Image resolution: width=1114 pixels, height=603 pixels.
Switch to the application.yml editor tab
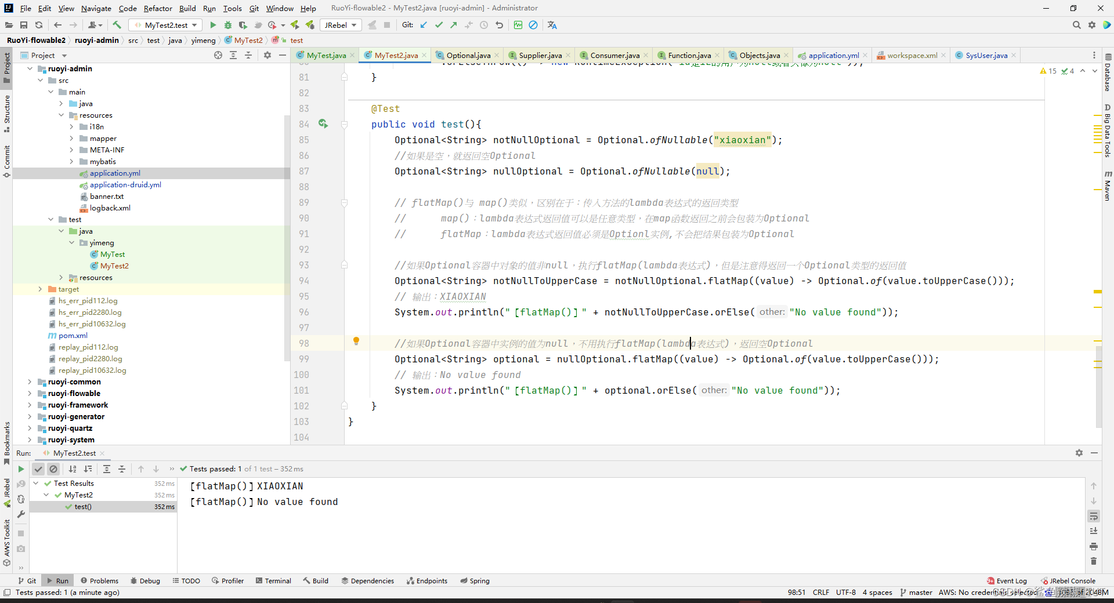(833, 55)
